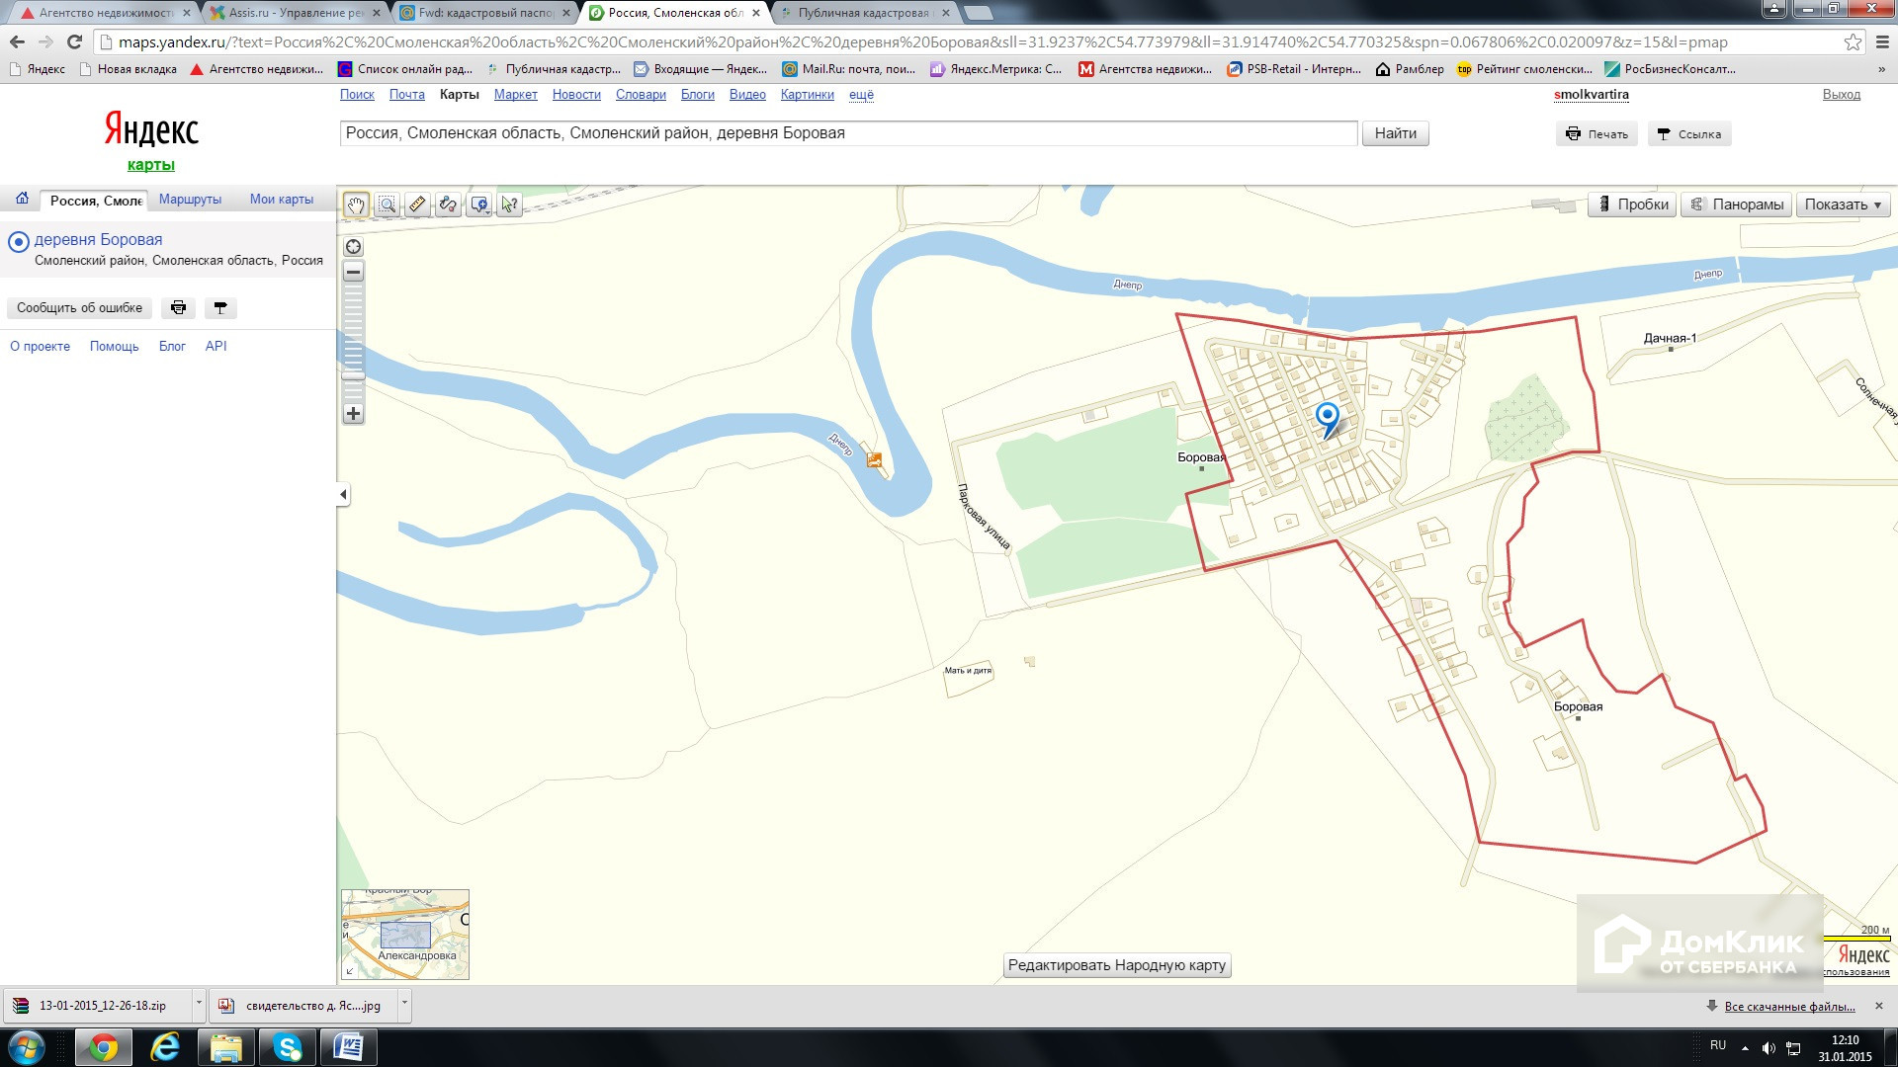Viewport: 1898px width, 1067px height.
Task: Collapse the left sidebar panel arrow
Action: pyautogui.click(x=343, y=494)
